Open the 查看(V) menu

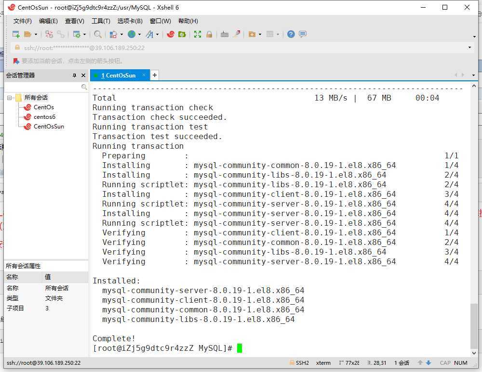(74, 21)
